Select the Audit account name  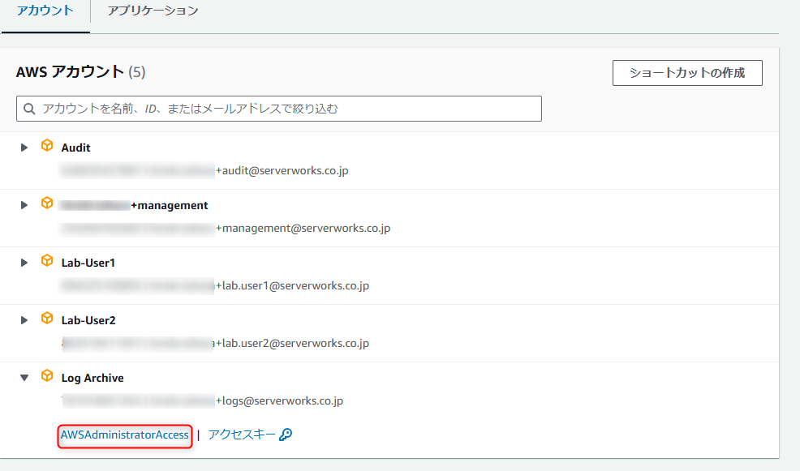[x=75, y=148]
